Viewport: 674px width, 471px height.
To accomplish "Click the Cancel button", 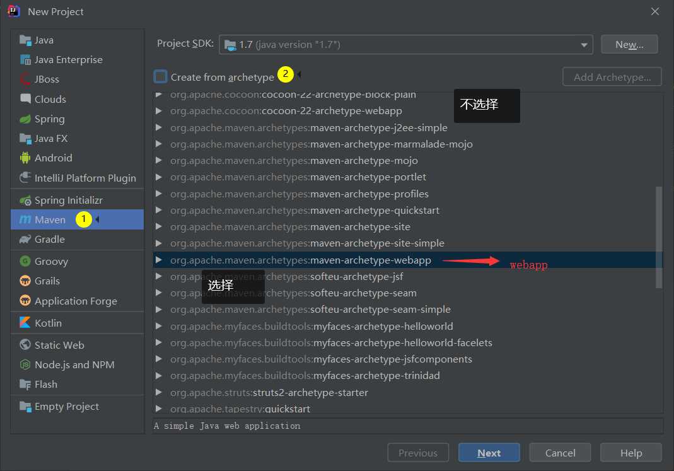I will 560,453.
